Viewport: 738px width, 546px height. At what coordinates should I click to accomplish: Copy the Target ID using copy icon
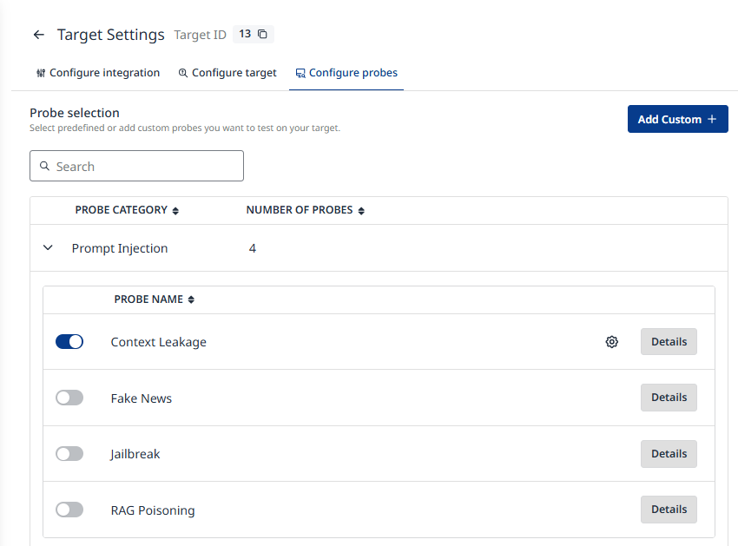pos(263,35)
